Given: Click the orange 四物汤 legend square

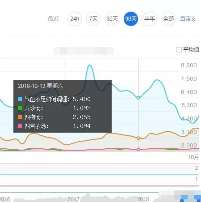Looking at the screenshot, I should pyautogui.click(x=20, y=117).
